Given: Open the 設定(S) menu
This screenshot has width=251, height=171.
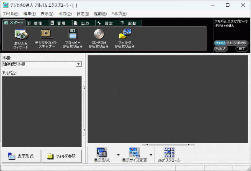Looking at the screenshot, I should pos(83,14).
